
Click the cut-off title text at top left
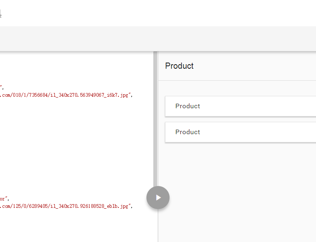pyautogui.click(x=1, y=14)
